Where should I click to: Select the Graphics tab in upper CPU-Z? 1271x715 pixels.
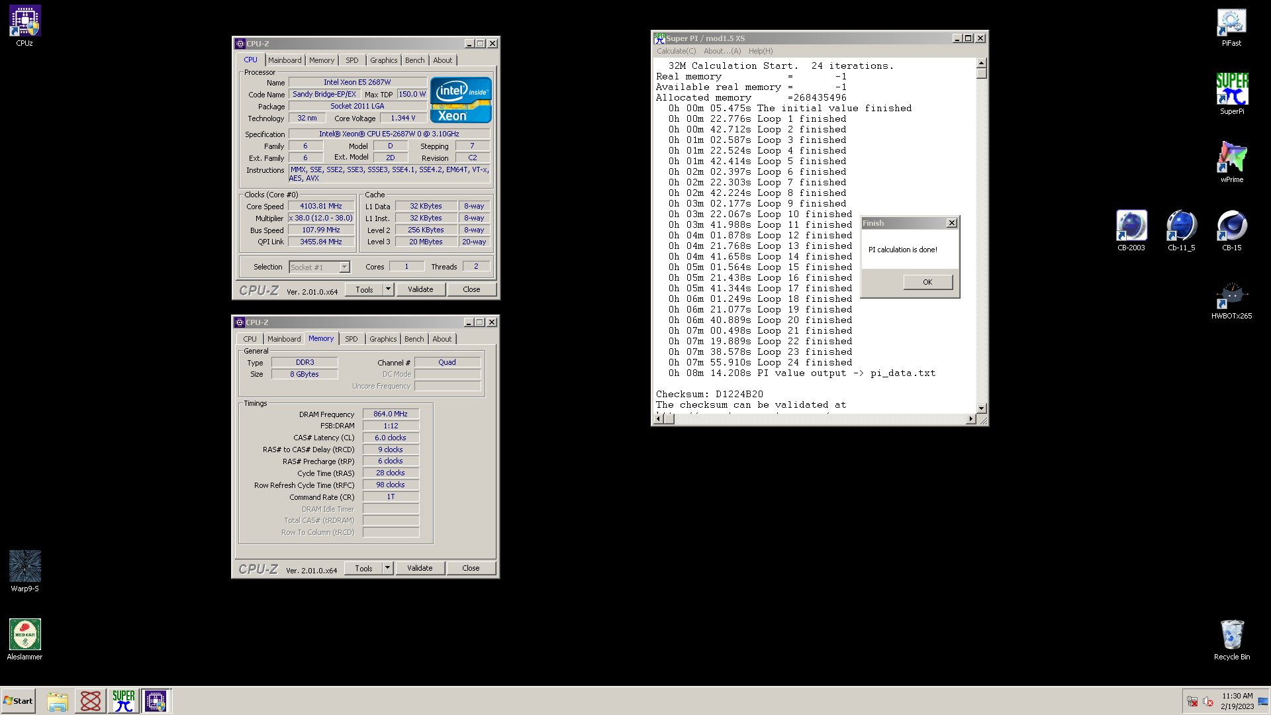point(384,60)
